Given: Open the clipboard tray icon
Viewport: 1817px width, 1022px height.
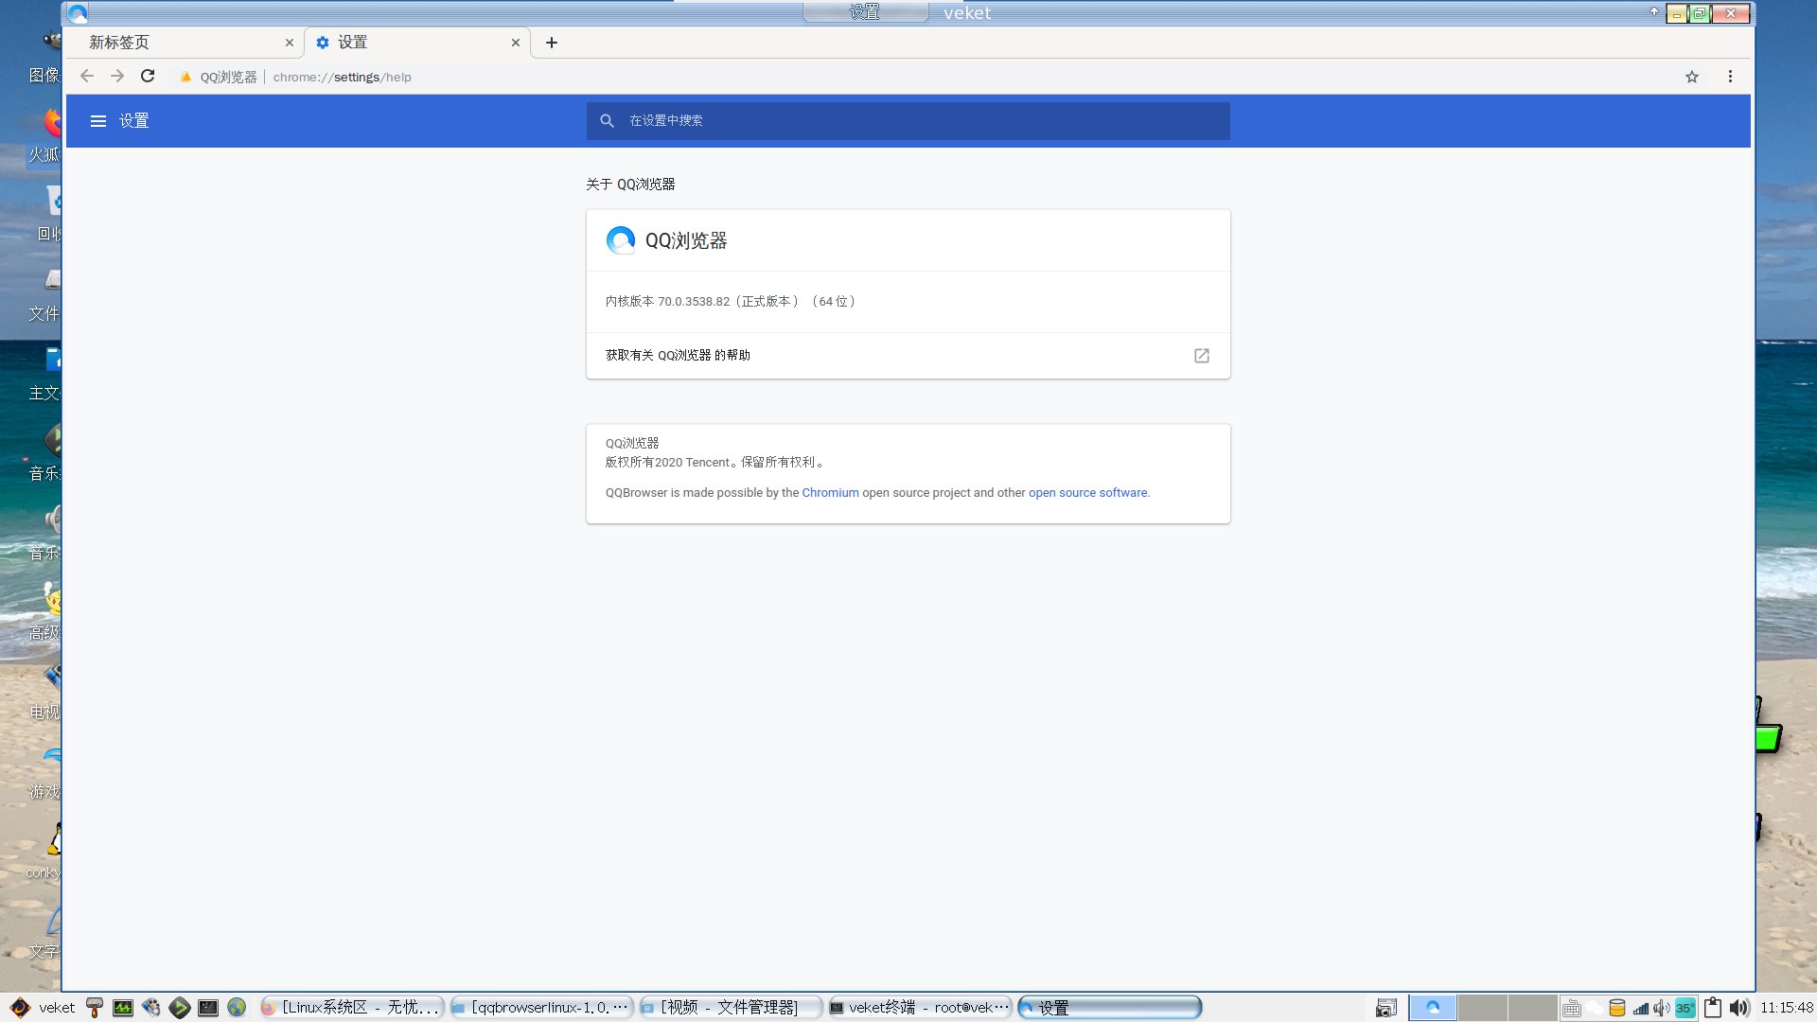Looking at the screenshot, I should (x=1713, y=1008).
